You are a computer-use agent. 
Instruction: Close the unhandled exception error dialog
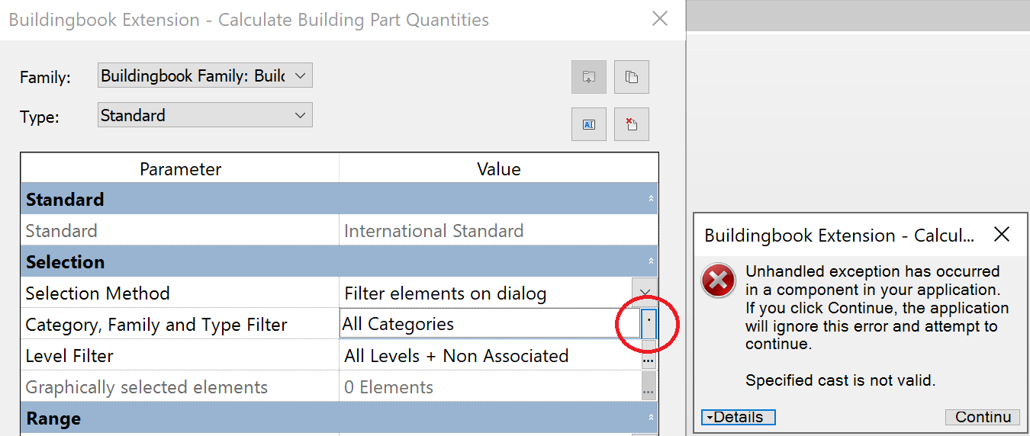tap(1002, 235)
